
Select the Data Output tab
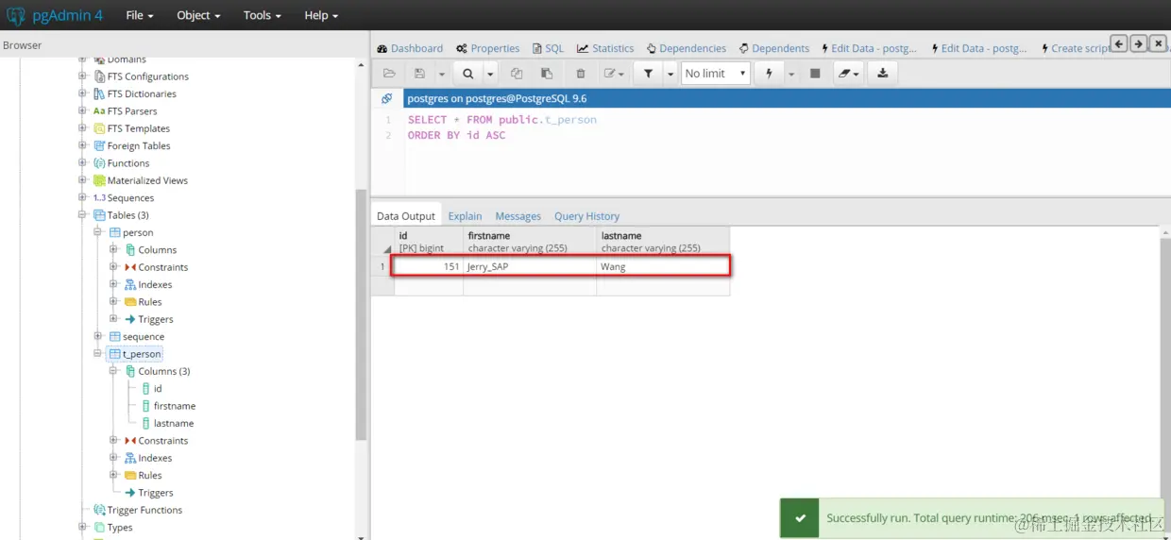pyautogui.click(x=406, y=216)
